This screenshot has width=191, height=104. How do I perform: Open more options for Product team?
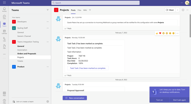tap(48, 67)
